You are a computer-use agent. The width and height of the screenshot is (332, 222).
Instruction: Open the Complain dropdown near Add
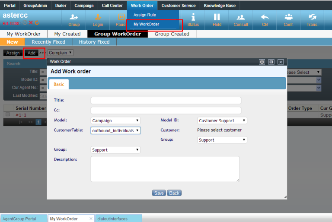pyautogui.click(x=60, y=53)
